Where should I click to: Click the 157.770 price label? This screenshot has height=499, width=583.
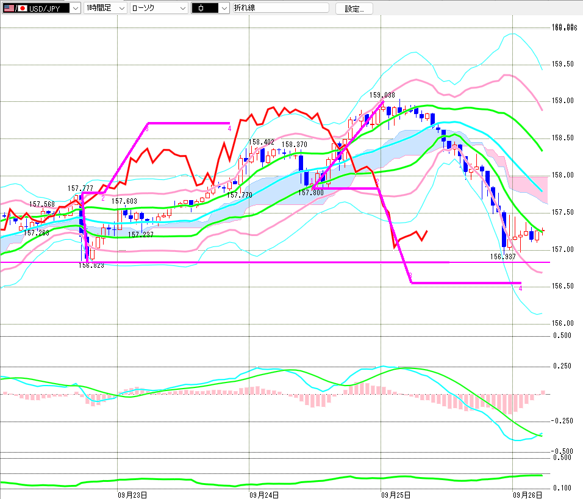click(x=240, y=195)
